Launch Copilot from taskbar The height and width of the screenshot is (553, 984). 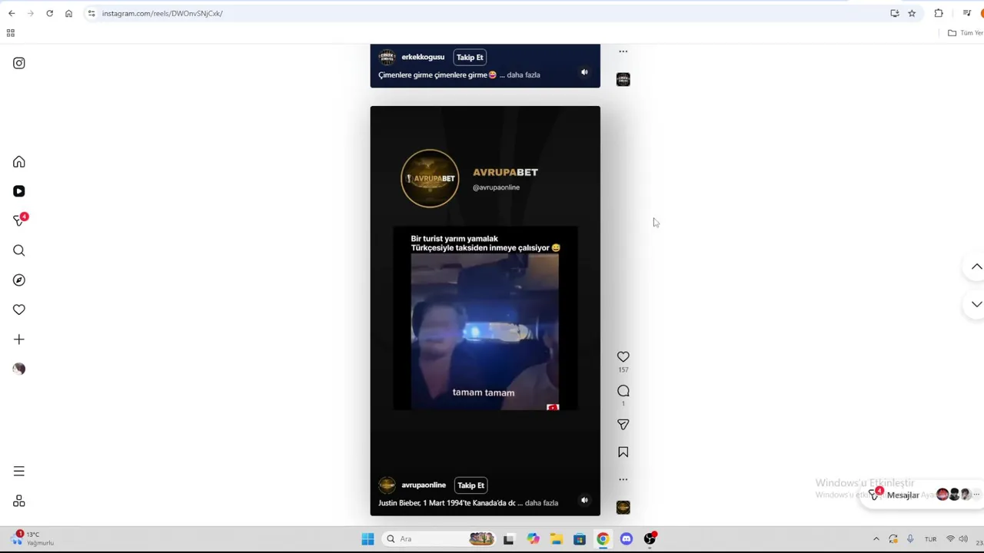point(533,539)
